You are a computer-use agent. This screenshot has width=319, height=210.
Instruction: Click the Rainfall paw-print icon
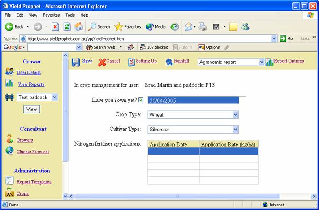tap(169, 62)
